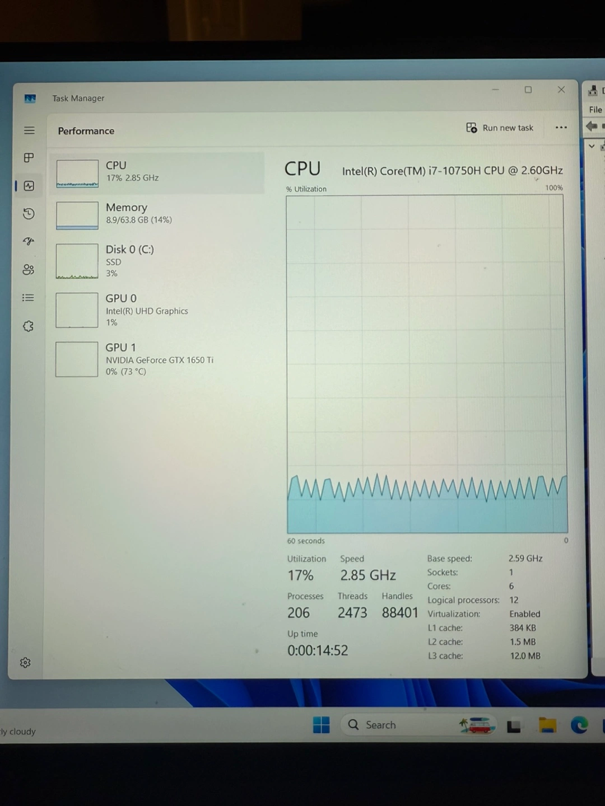The image size is (605, 806).
Task: Open the Startup apps page icon
Action: tap(29, 241)
